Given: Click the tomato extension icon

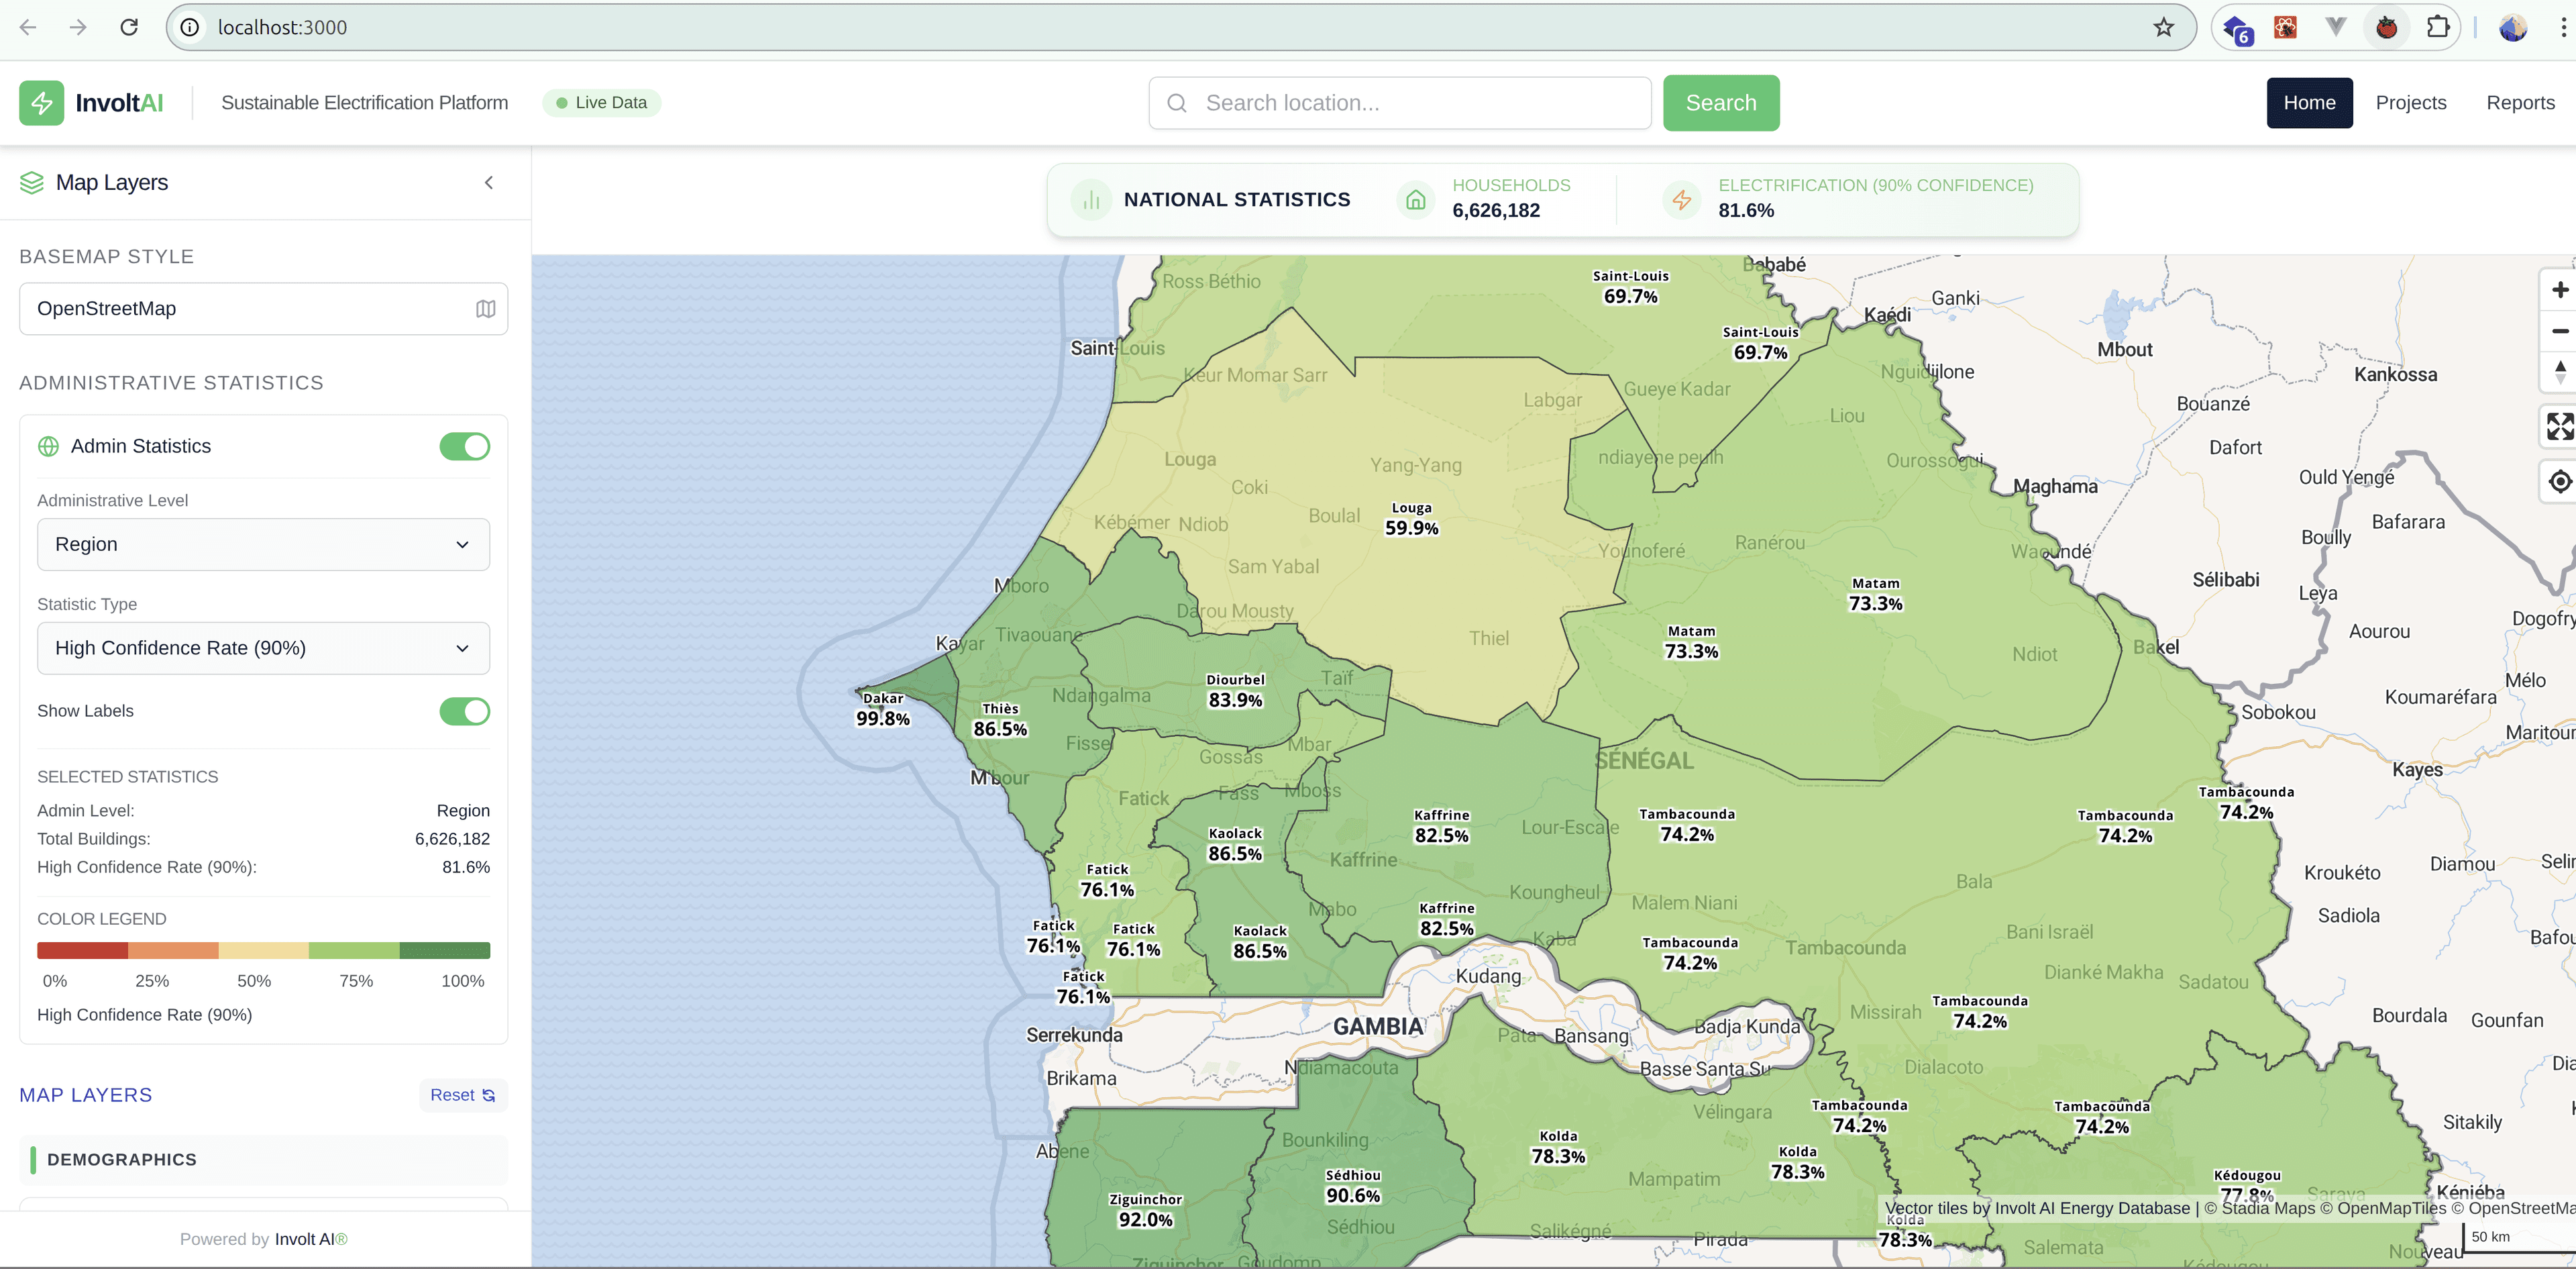Looking at the screenshot, I should (x=2387, y=27).
